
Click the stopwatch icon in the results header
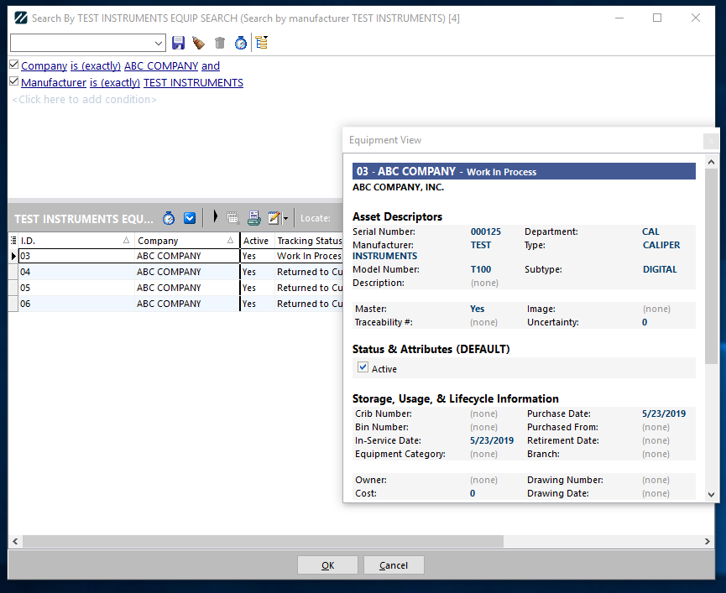click(169, 218)
